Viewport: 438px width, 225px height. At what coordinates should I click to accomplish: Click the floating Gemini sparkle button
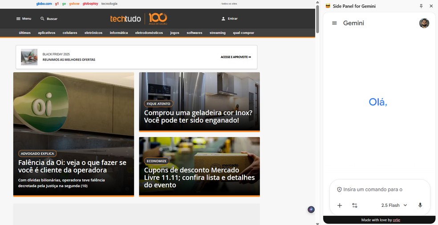(311, 209)
